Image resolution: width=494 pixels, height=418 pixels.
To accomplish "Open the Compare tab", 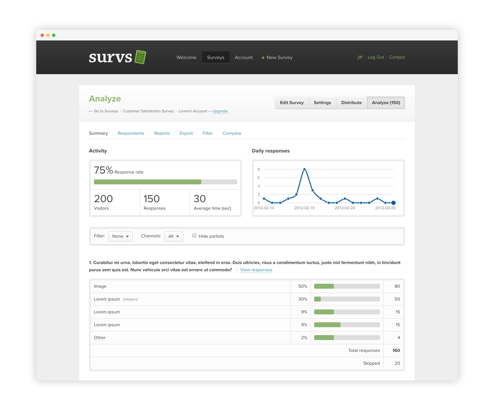I will tap(232, 133).
